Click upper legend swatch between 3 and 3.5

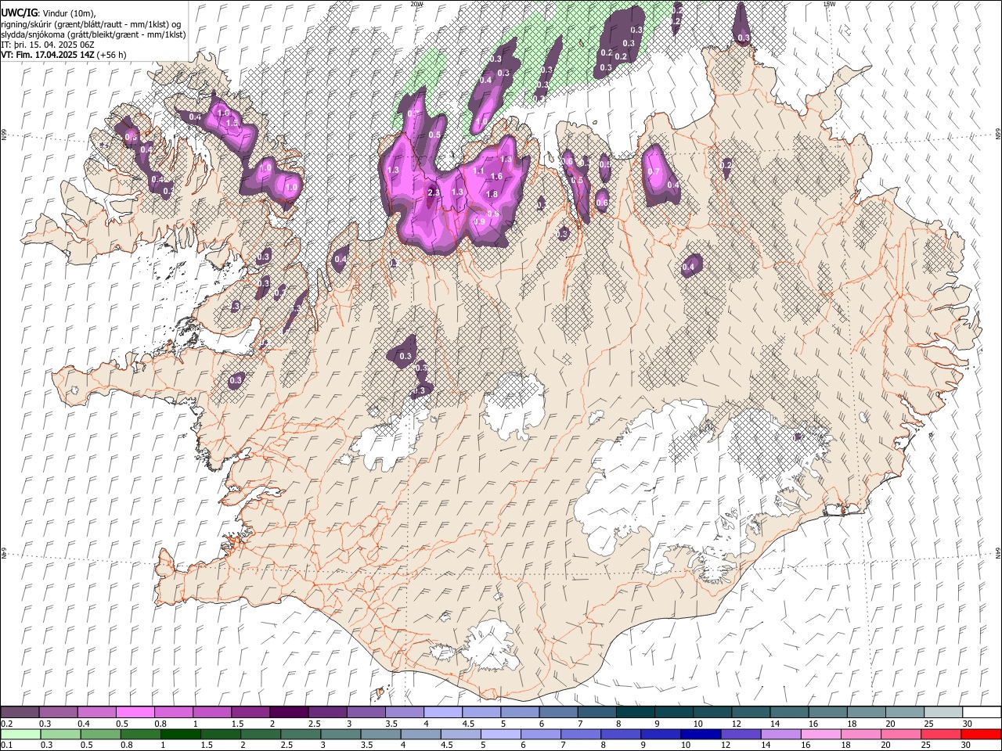[x=366, y=712]
